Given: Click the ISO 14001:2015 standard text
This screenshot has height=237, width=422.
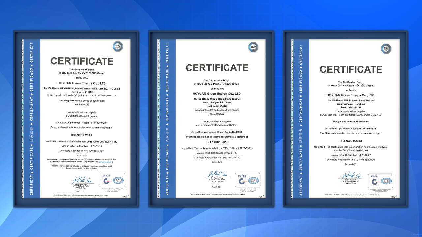Looking at the screenshot, I should click(x=217, y=142).
